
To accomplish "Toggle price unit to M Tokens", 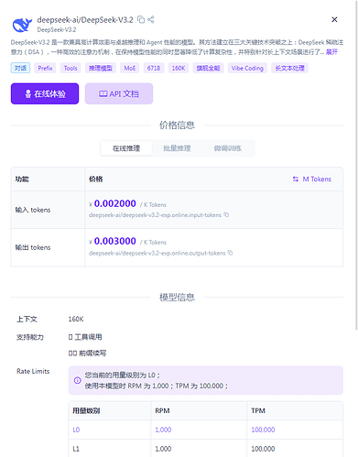I will [x=312, y=180].
